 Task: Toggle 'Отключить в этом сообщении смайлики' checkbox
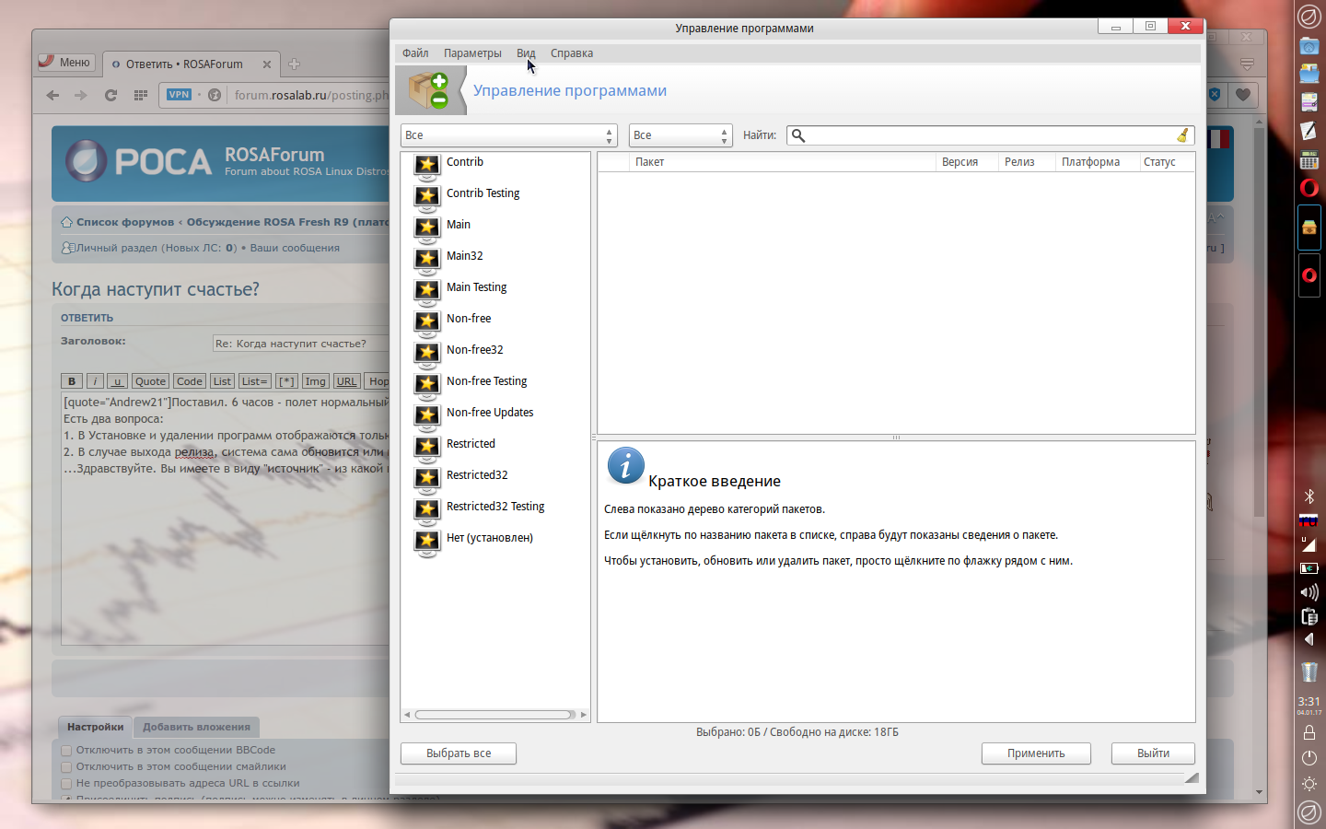66,767
